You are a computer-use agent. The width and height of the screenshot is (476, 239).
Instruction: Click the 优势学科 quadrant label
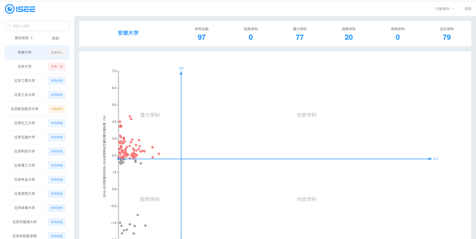(x=306, y=115)
